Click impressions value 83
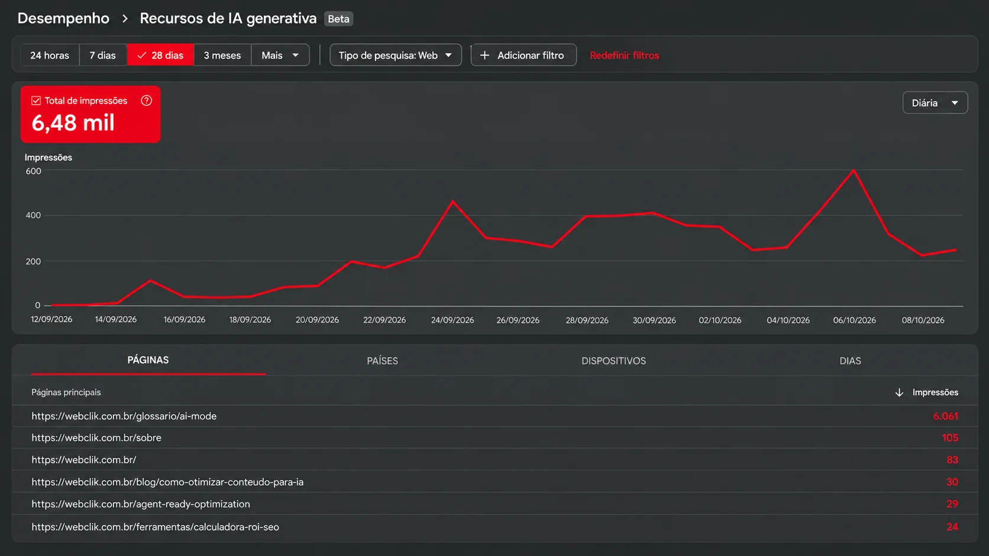 coord(952,460)
